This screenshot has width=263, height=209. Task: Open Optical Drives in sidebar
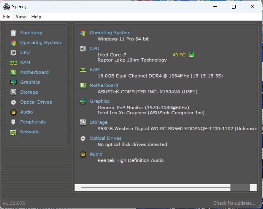point(36,102)
